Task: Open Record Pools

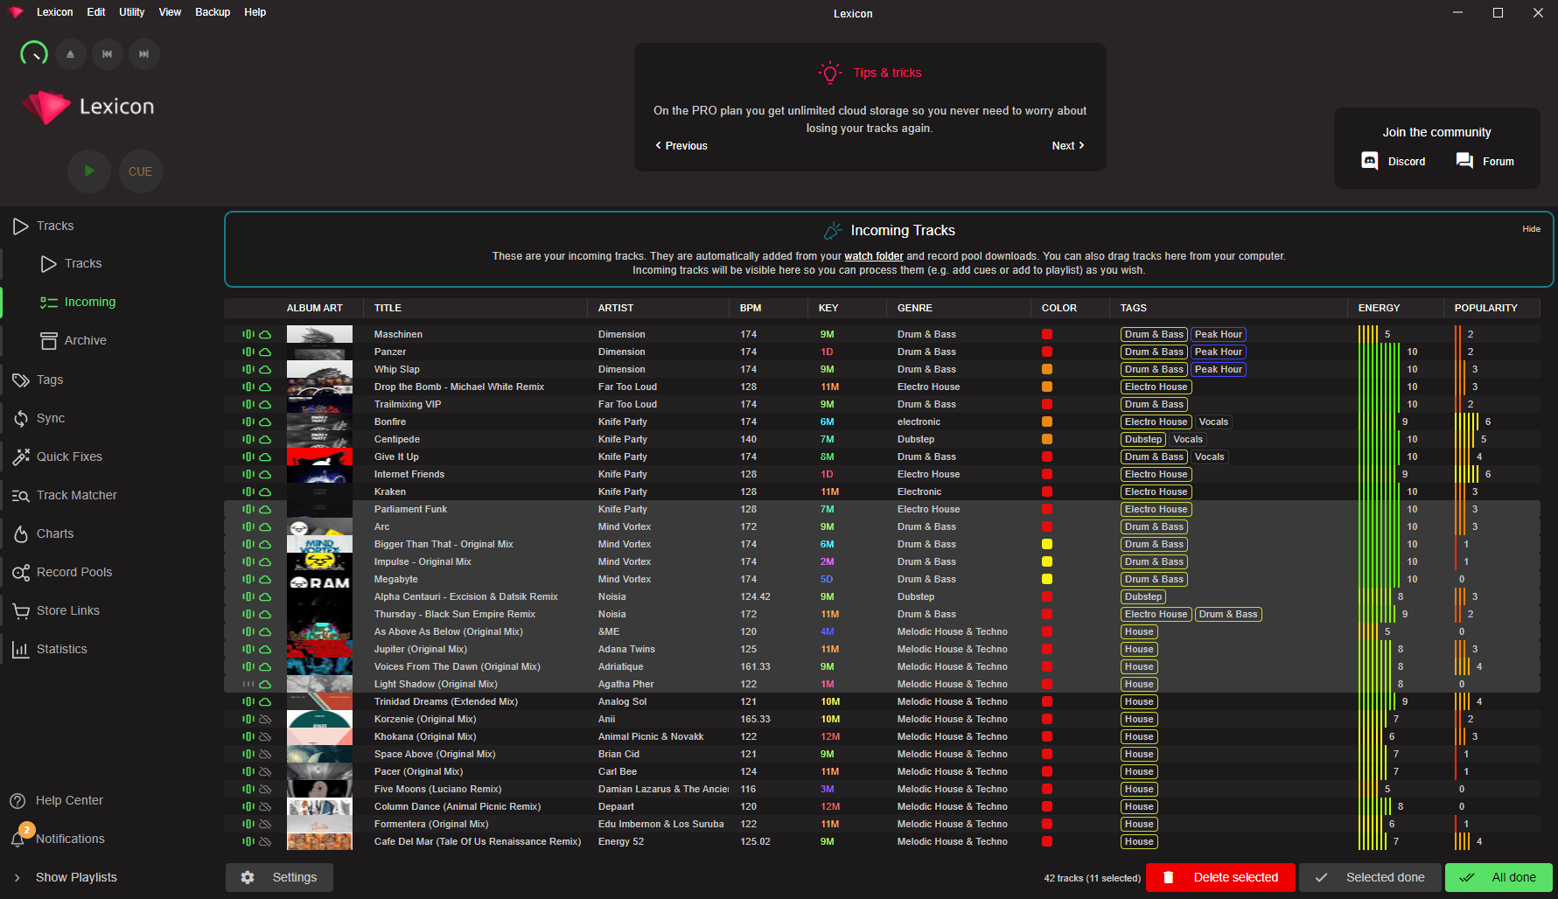Action: pos(62,572)
